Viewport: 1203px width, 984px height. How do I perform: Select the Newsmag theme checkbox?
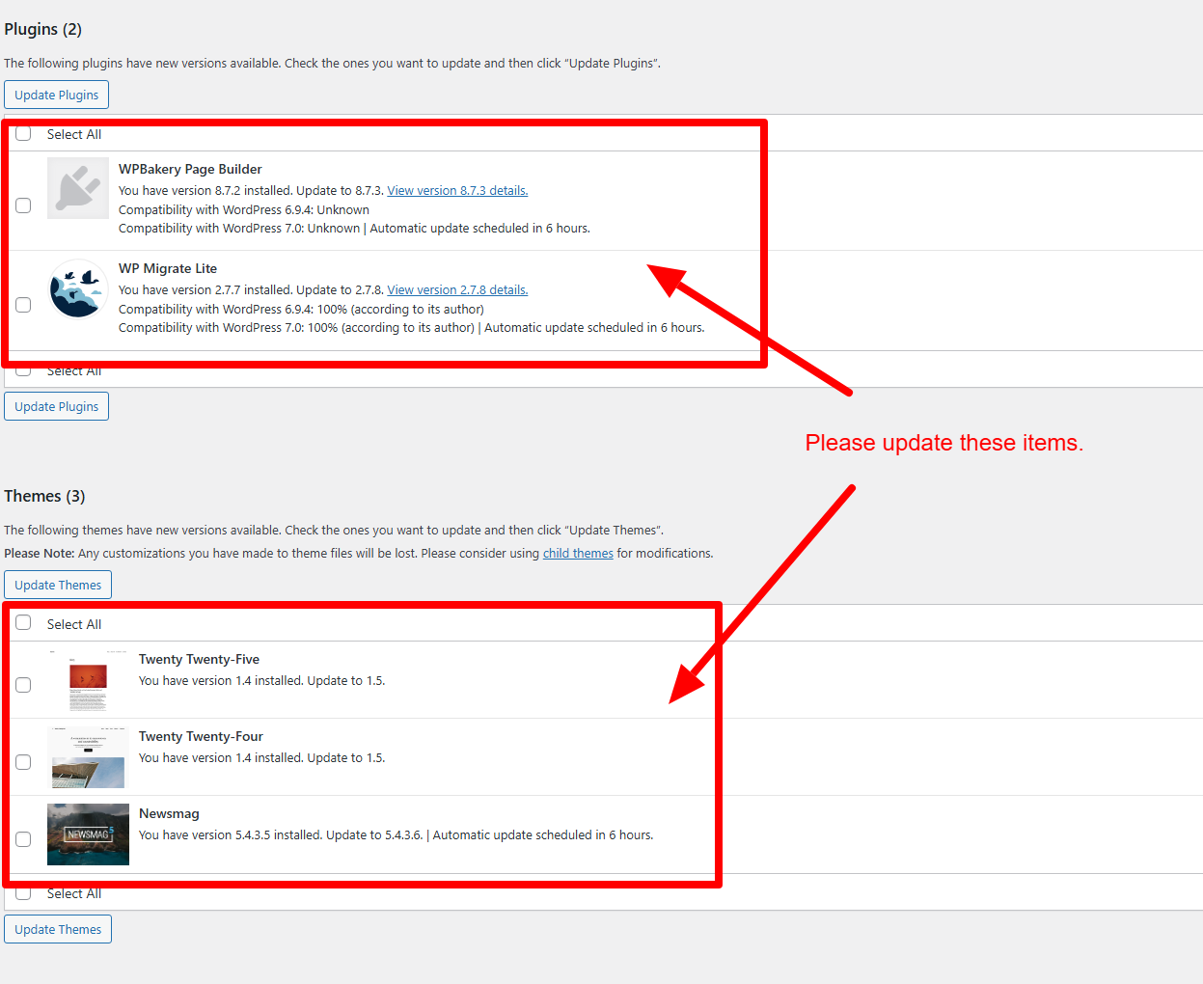(23, 839)
